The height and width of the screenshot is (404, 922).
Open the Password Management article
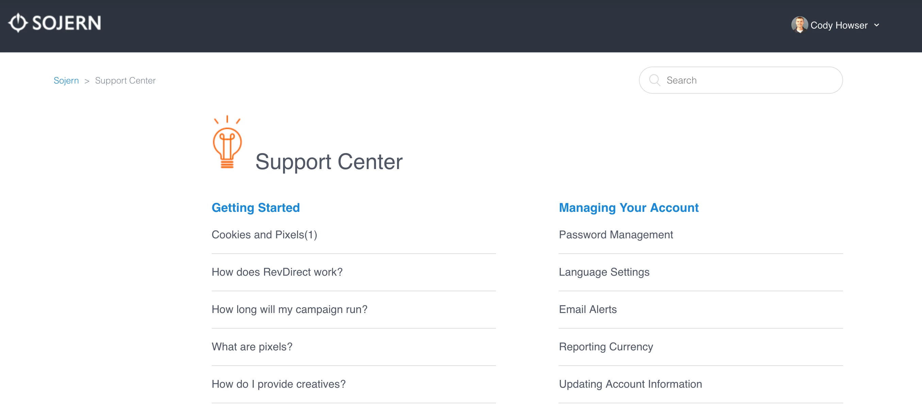[x=615, y=235]
